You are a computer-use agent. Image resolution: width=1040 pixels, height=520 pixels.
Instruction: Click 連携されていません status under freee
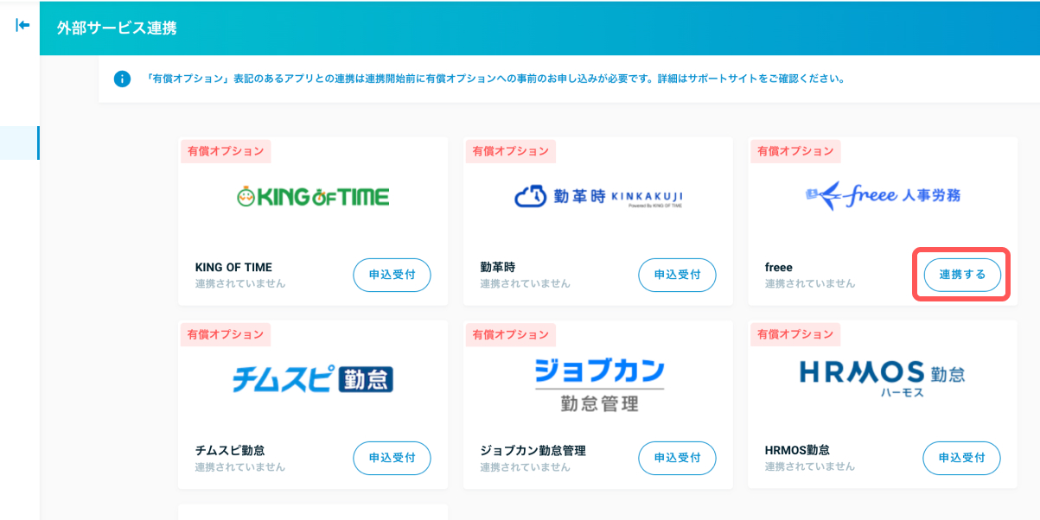pos(810,283)
